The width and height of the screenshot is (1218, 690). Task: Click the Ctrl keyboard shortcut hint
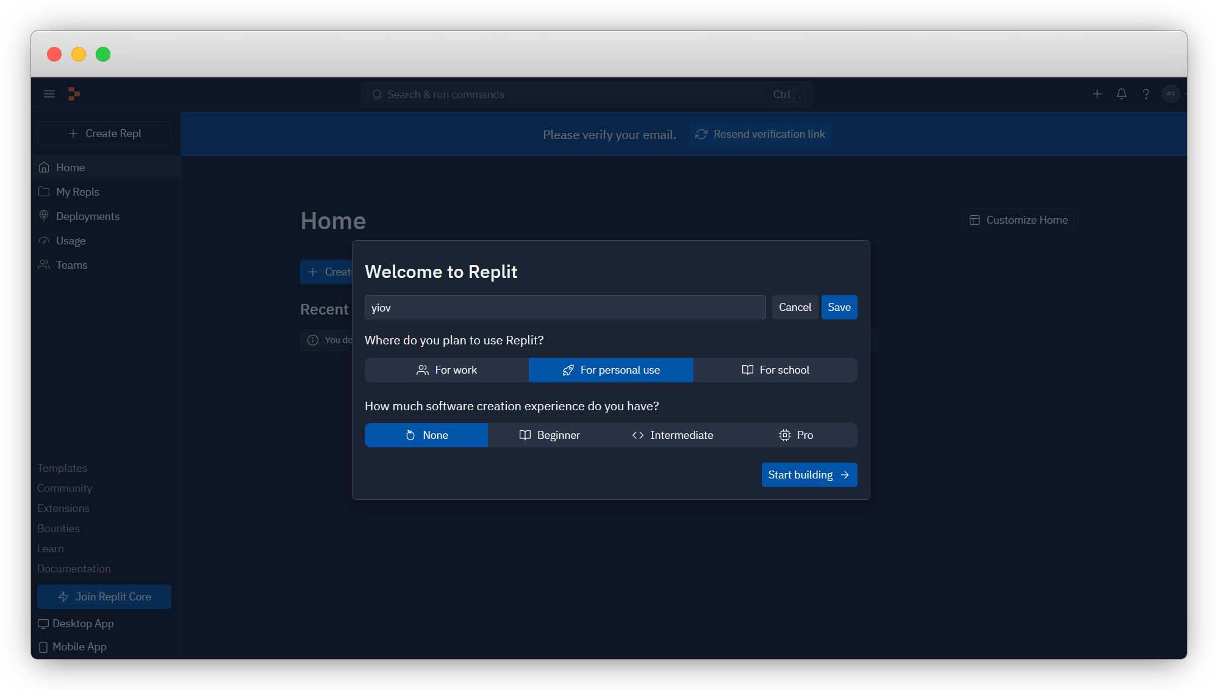tap(781, 94)
